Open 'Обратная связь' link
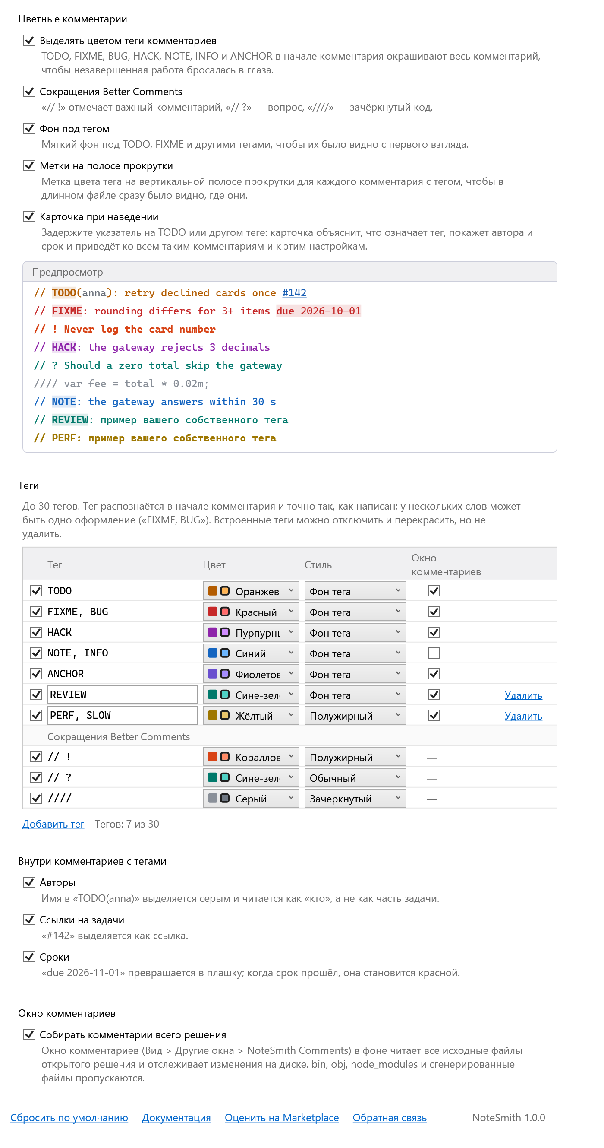 390,1118
